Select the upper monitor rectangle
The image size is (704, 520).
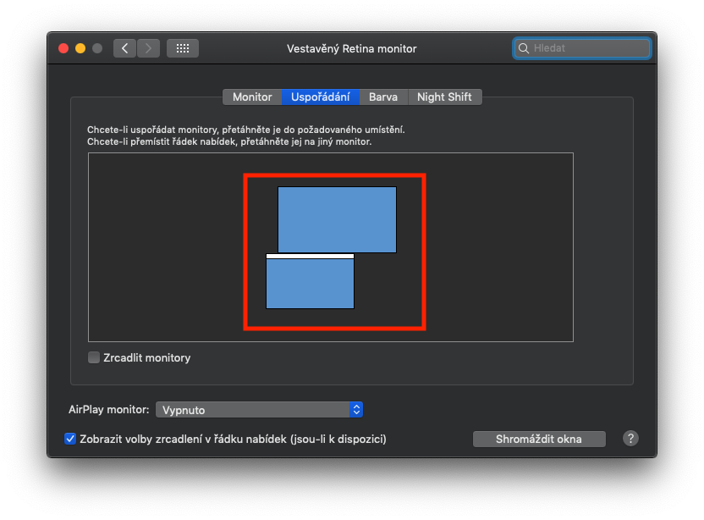click(337, 219)
